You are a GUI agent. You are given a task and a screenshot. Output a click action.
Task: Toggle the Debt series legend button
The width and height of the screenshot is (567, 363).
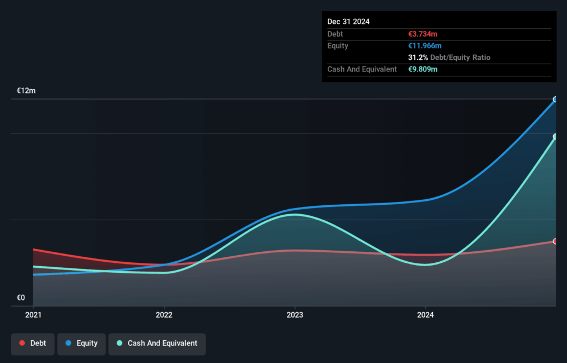[33, 344]
